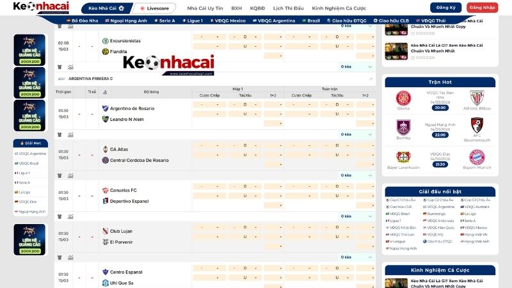Open Giao hữu ĐTQG nav link

[346, 20]
